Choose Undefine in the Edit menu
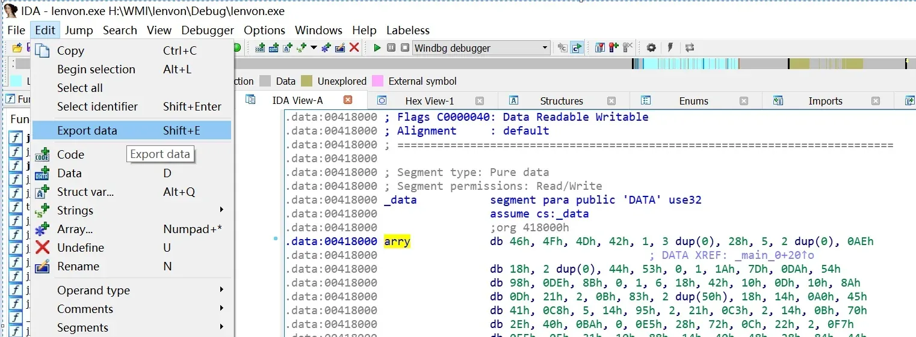Viewport: 916px width, 337px height. pos(132,247)
